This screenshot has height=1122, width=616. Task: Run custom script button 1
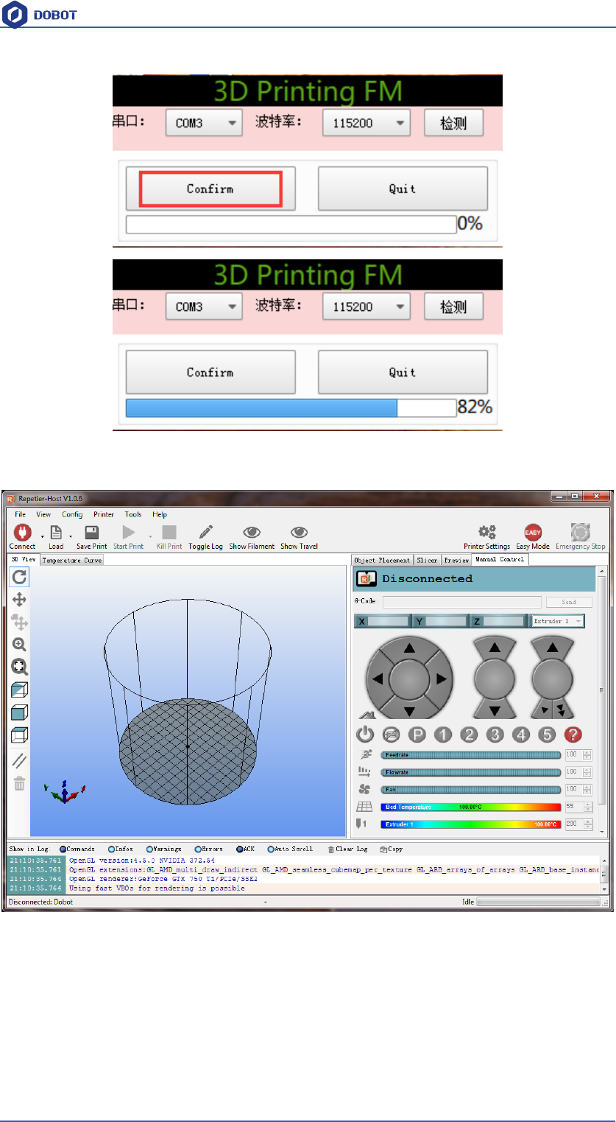point(443,734)
